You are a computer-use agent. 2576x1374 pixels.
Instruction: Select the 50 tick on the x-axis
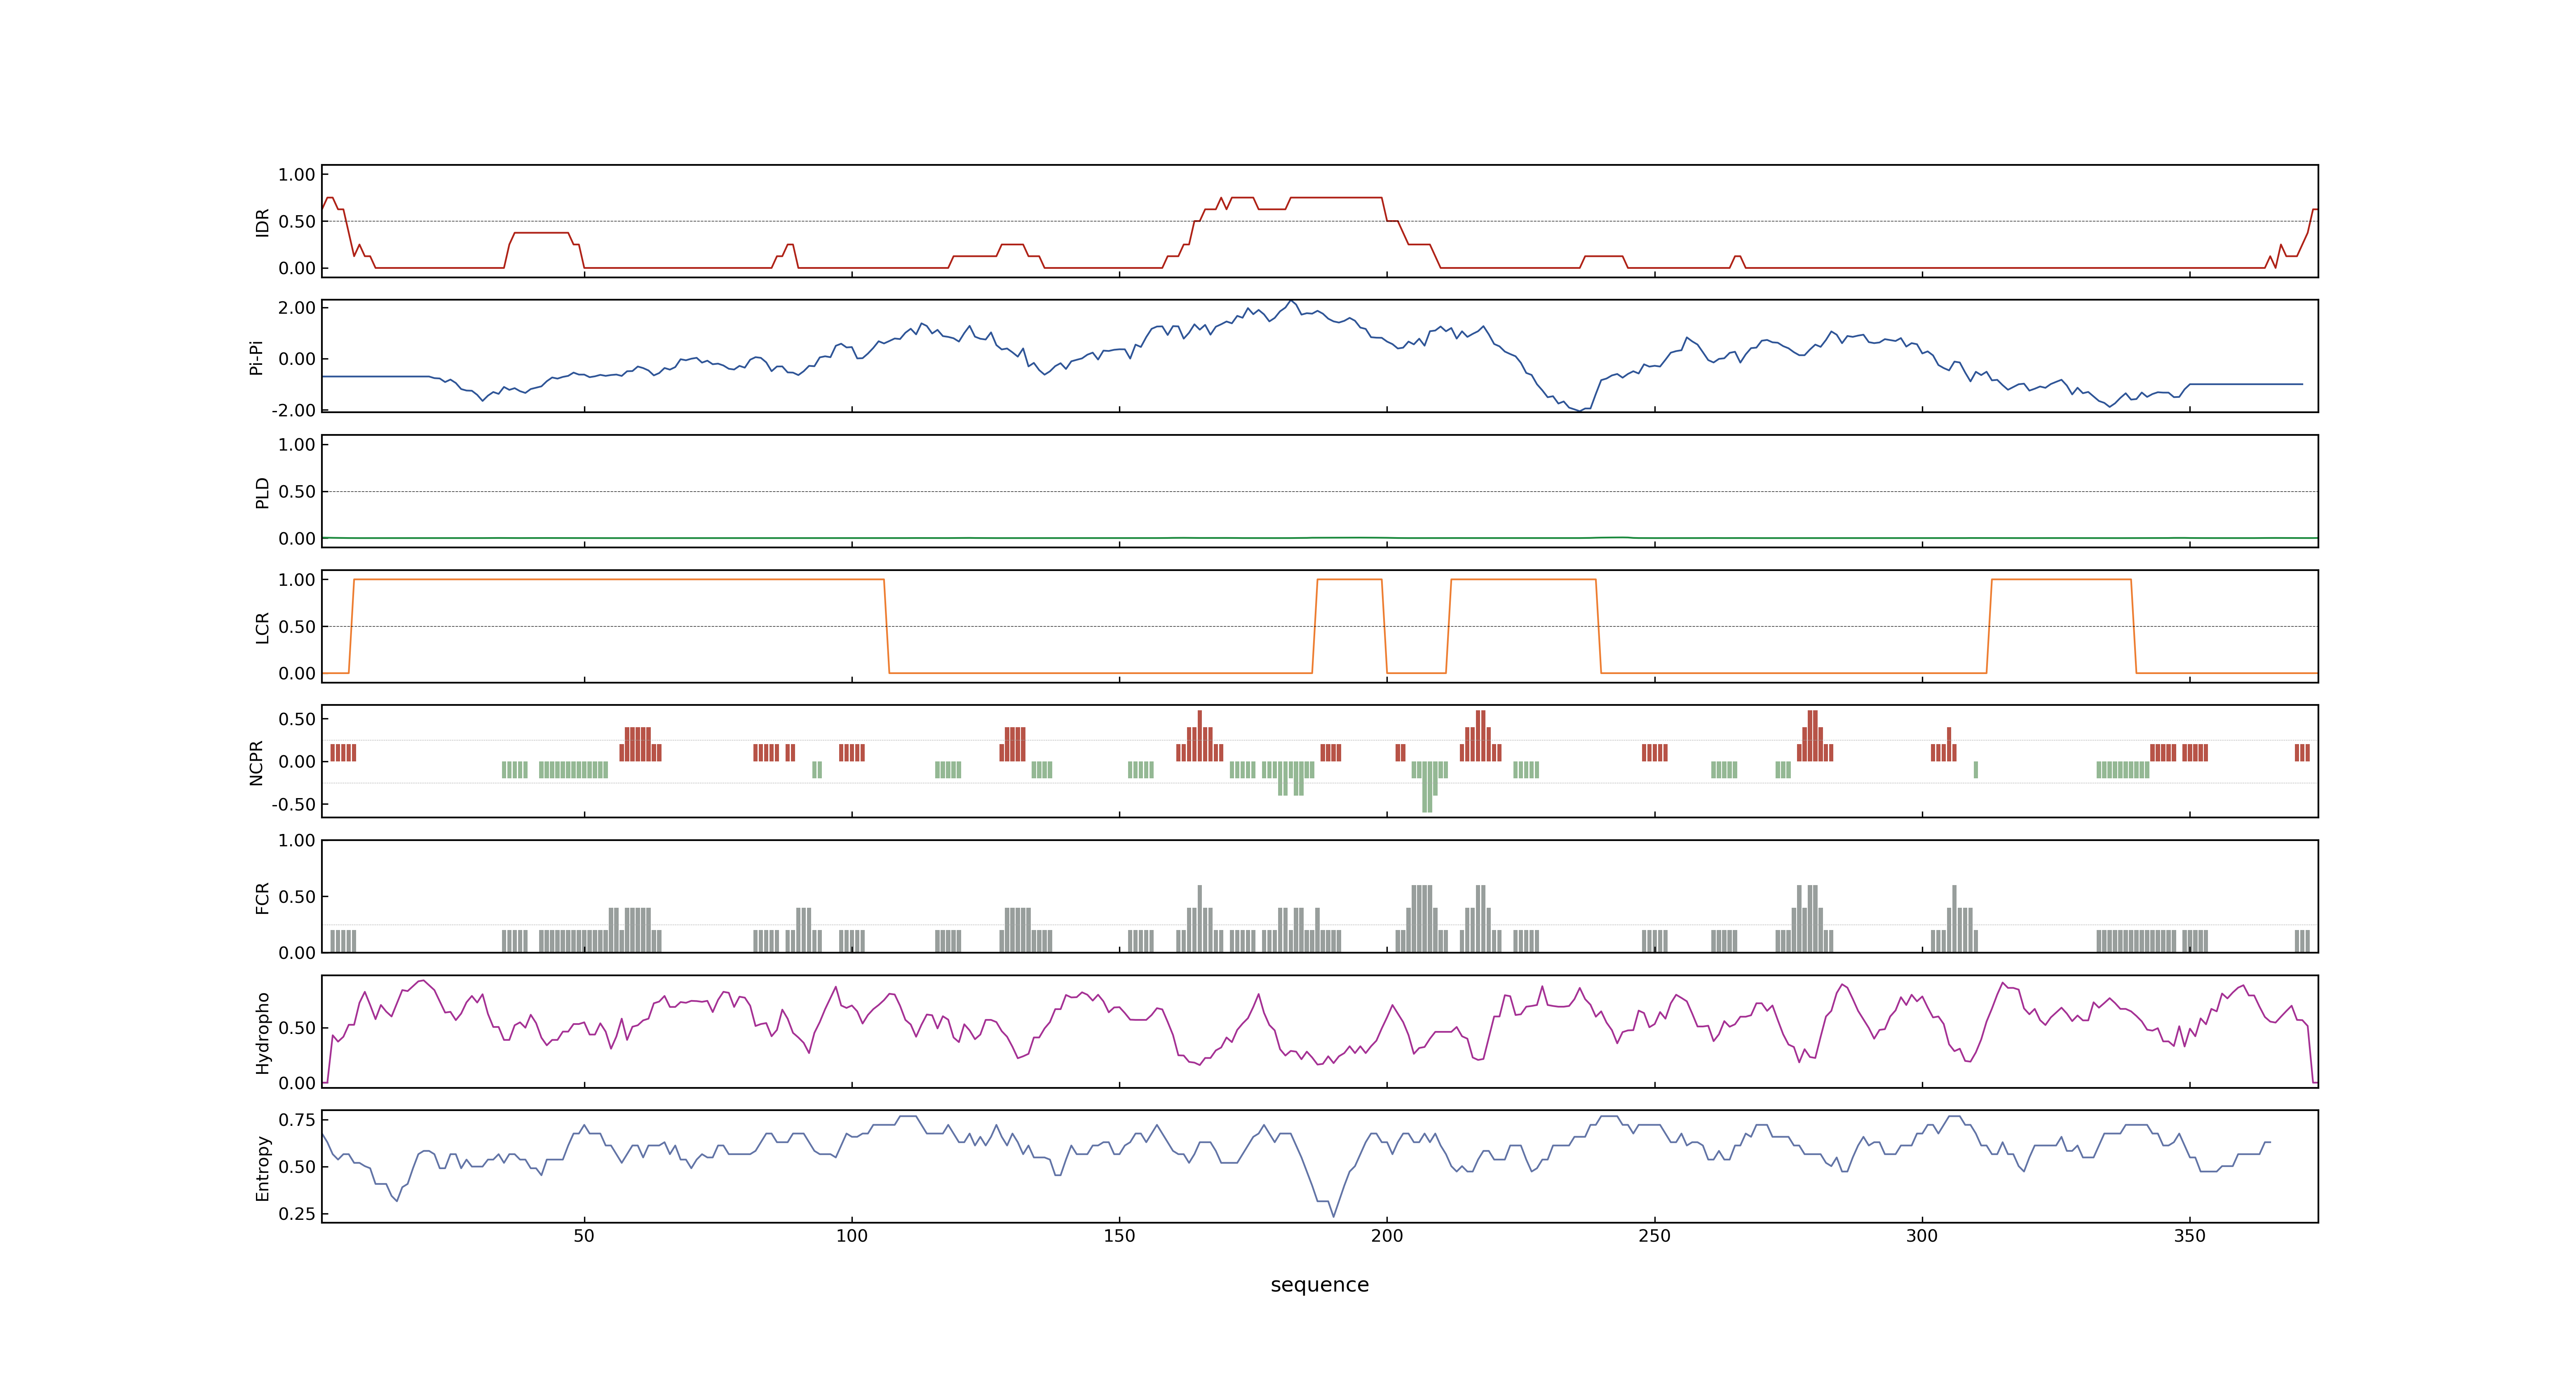[584, 1236]
